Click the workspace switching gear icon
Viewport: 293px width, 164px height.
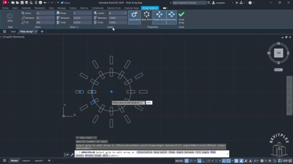(262, 161)
